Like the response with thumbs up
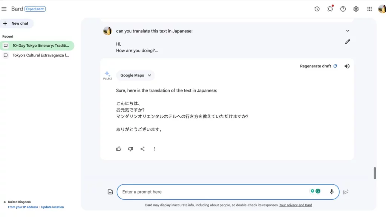This screenshot has height=217, width=386. 119,149
